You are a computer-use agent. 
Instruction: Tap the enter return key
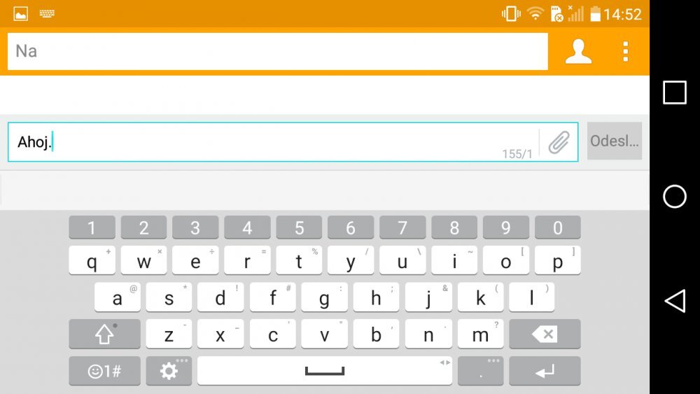[x=545, y=371]
